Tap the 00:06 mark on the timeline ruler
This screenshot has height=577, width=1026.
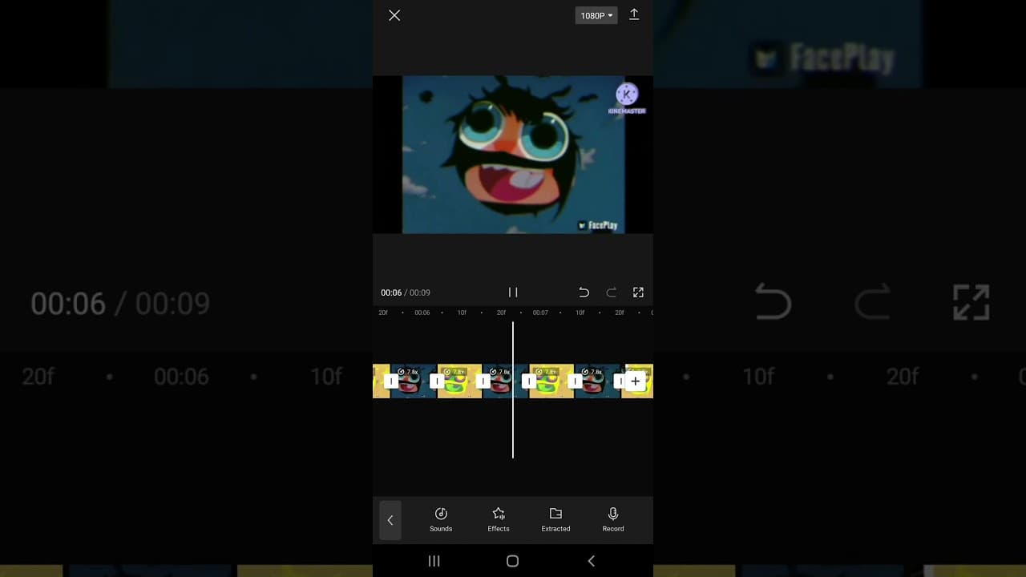click(422, 313)
